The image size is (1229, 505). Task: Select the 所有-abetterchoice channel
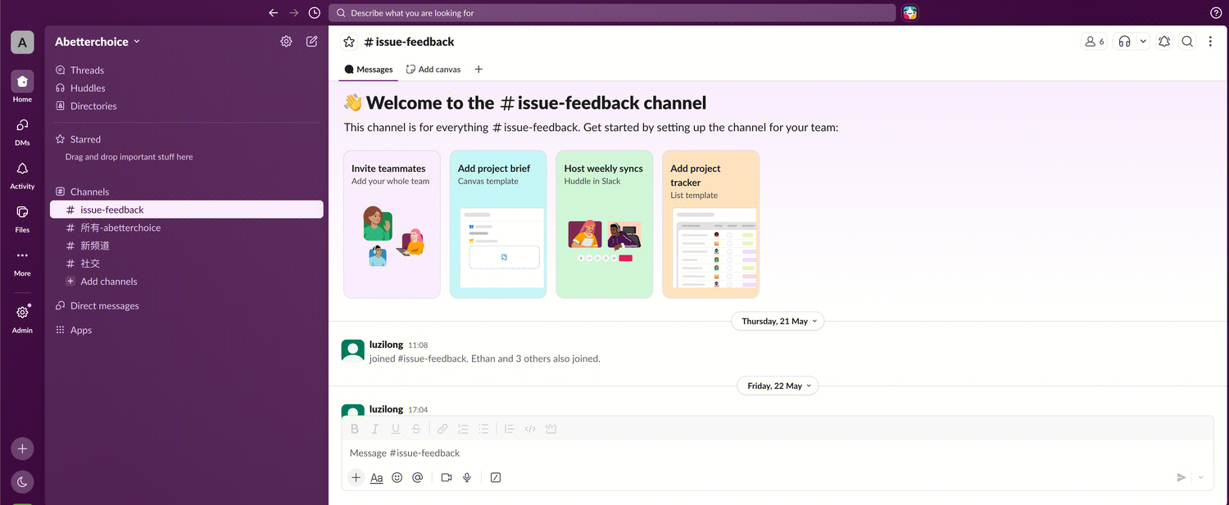pyautogui.click(x=187, y=228)
